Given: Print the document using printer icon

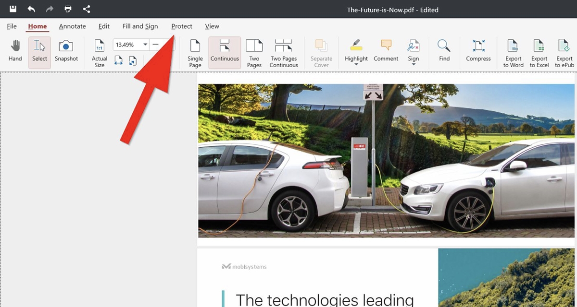Looking at the screenshot, I should pyautogui.click(x=68, y=9).
